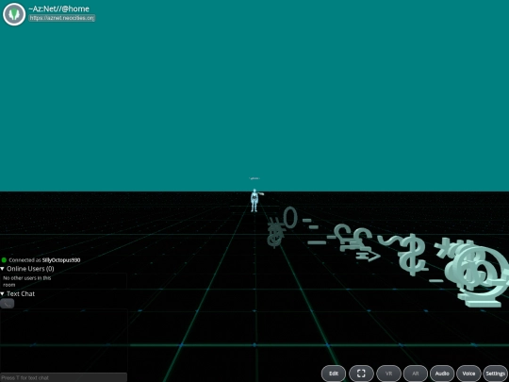Open the aznet.neocities.org link
Image resolution: width=509 pixels, height=382 pixels.
(61, 18)
